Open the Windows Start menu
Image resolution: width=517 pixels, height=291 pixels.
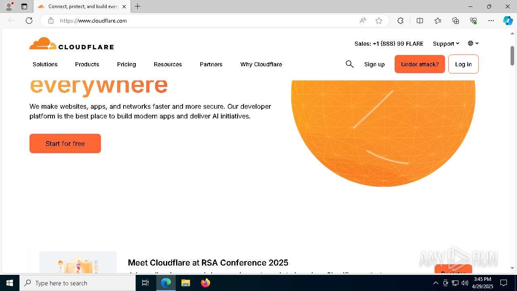(x=10, y=283)
